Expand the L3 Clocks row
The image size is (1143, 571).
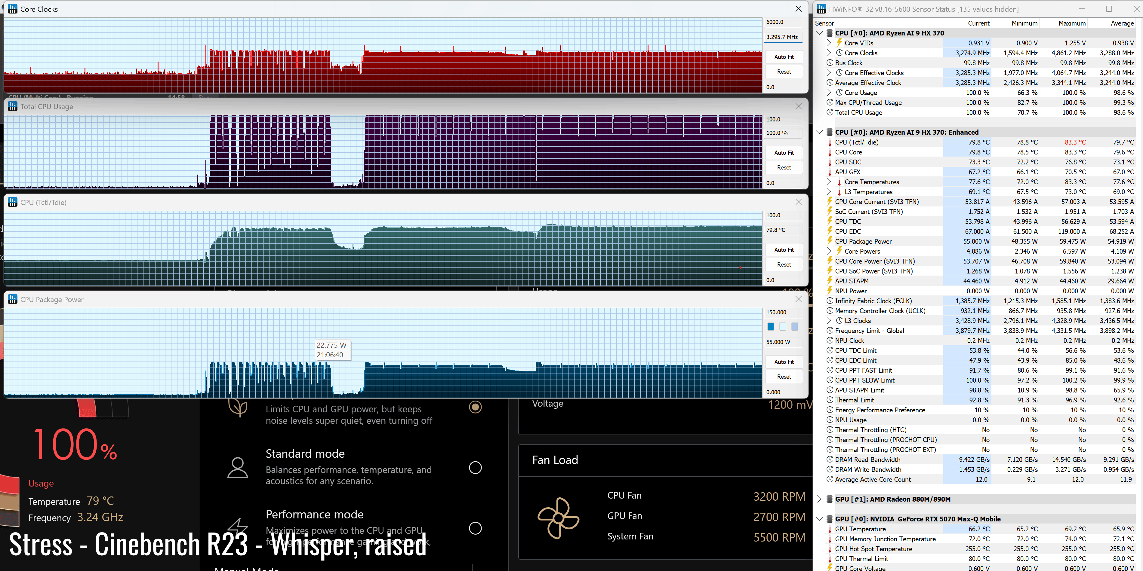pyautogui.click(x=829, y=321)
